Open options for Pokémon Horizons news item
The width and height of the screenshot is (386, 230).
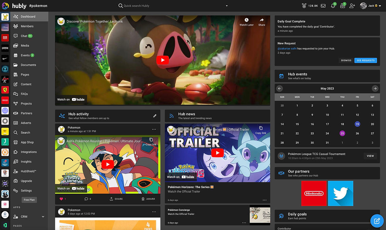pos(264,200)
